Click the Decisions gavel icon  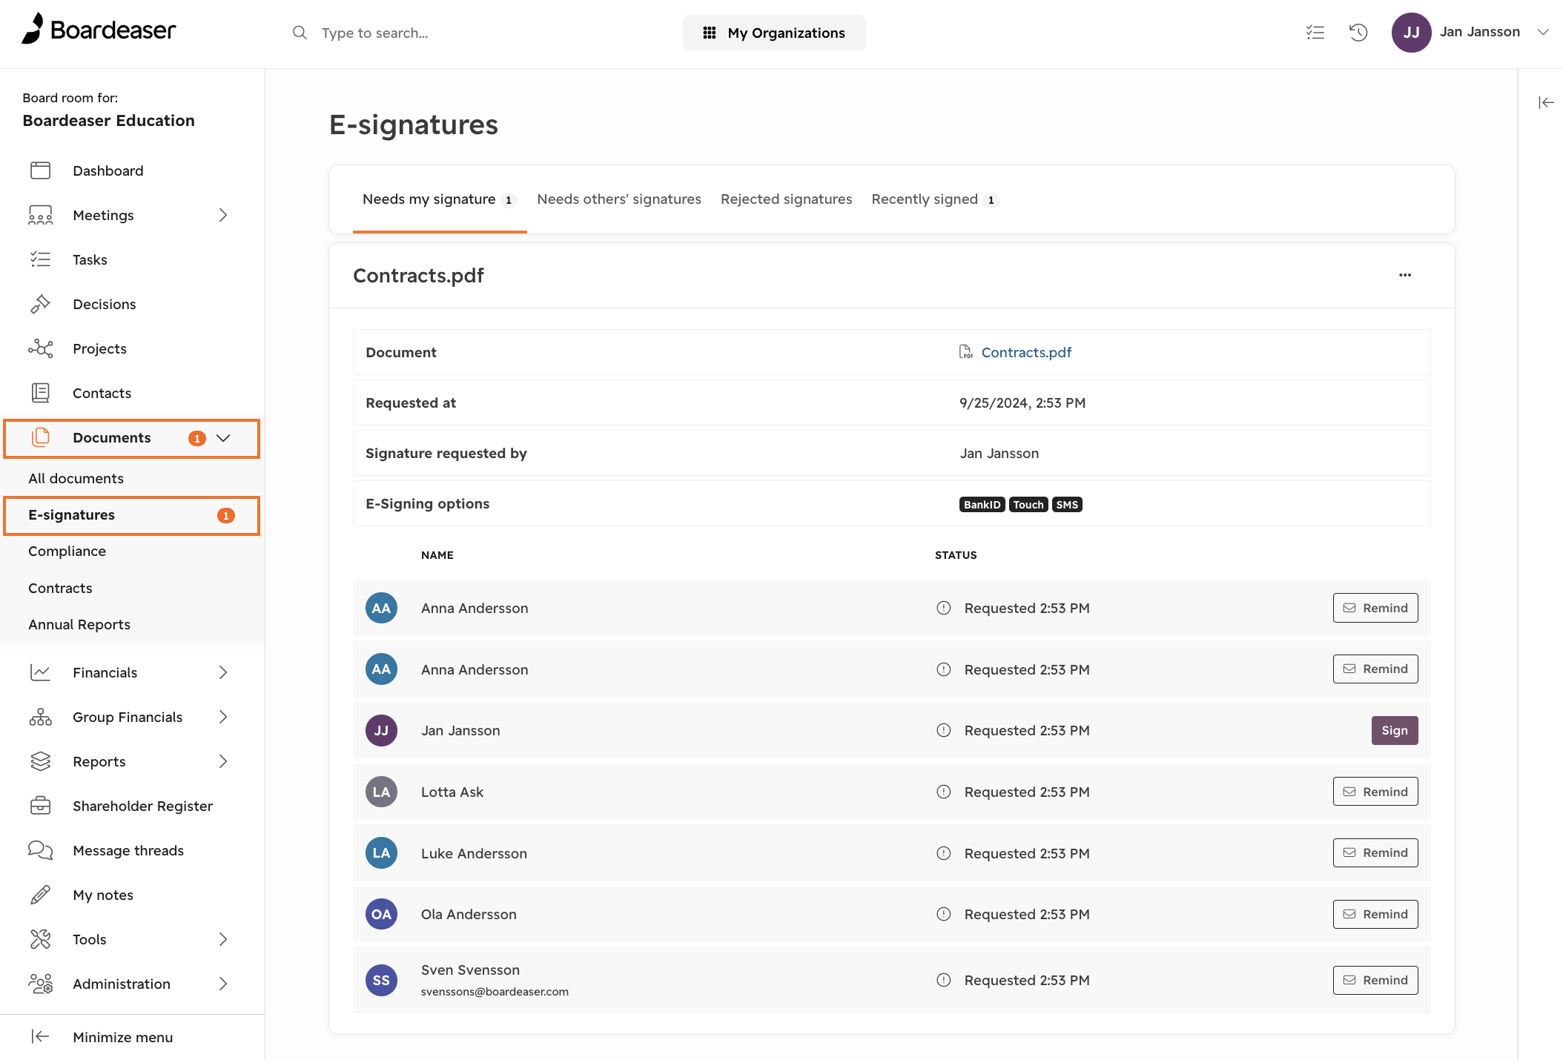pyautogui.click(x=40, y=304)
